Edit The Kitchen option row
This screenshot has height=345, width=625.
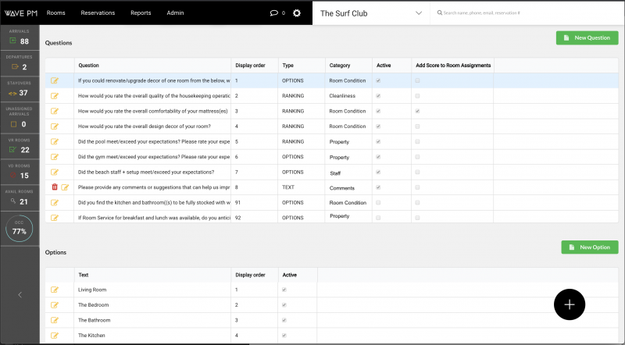[x=55, y=335]
